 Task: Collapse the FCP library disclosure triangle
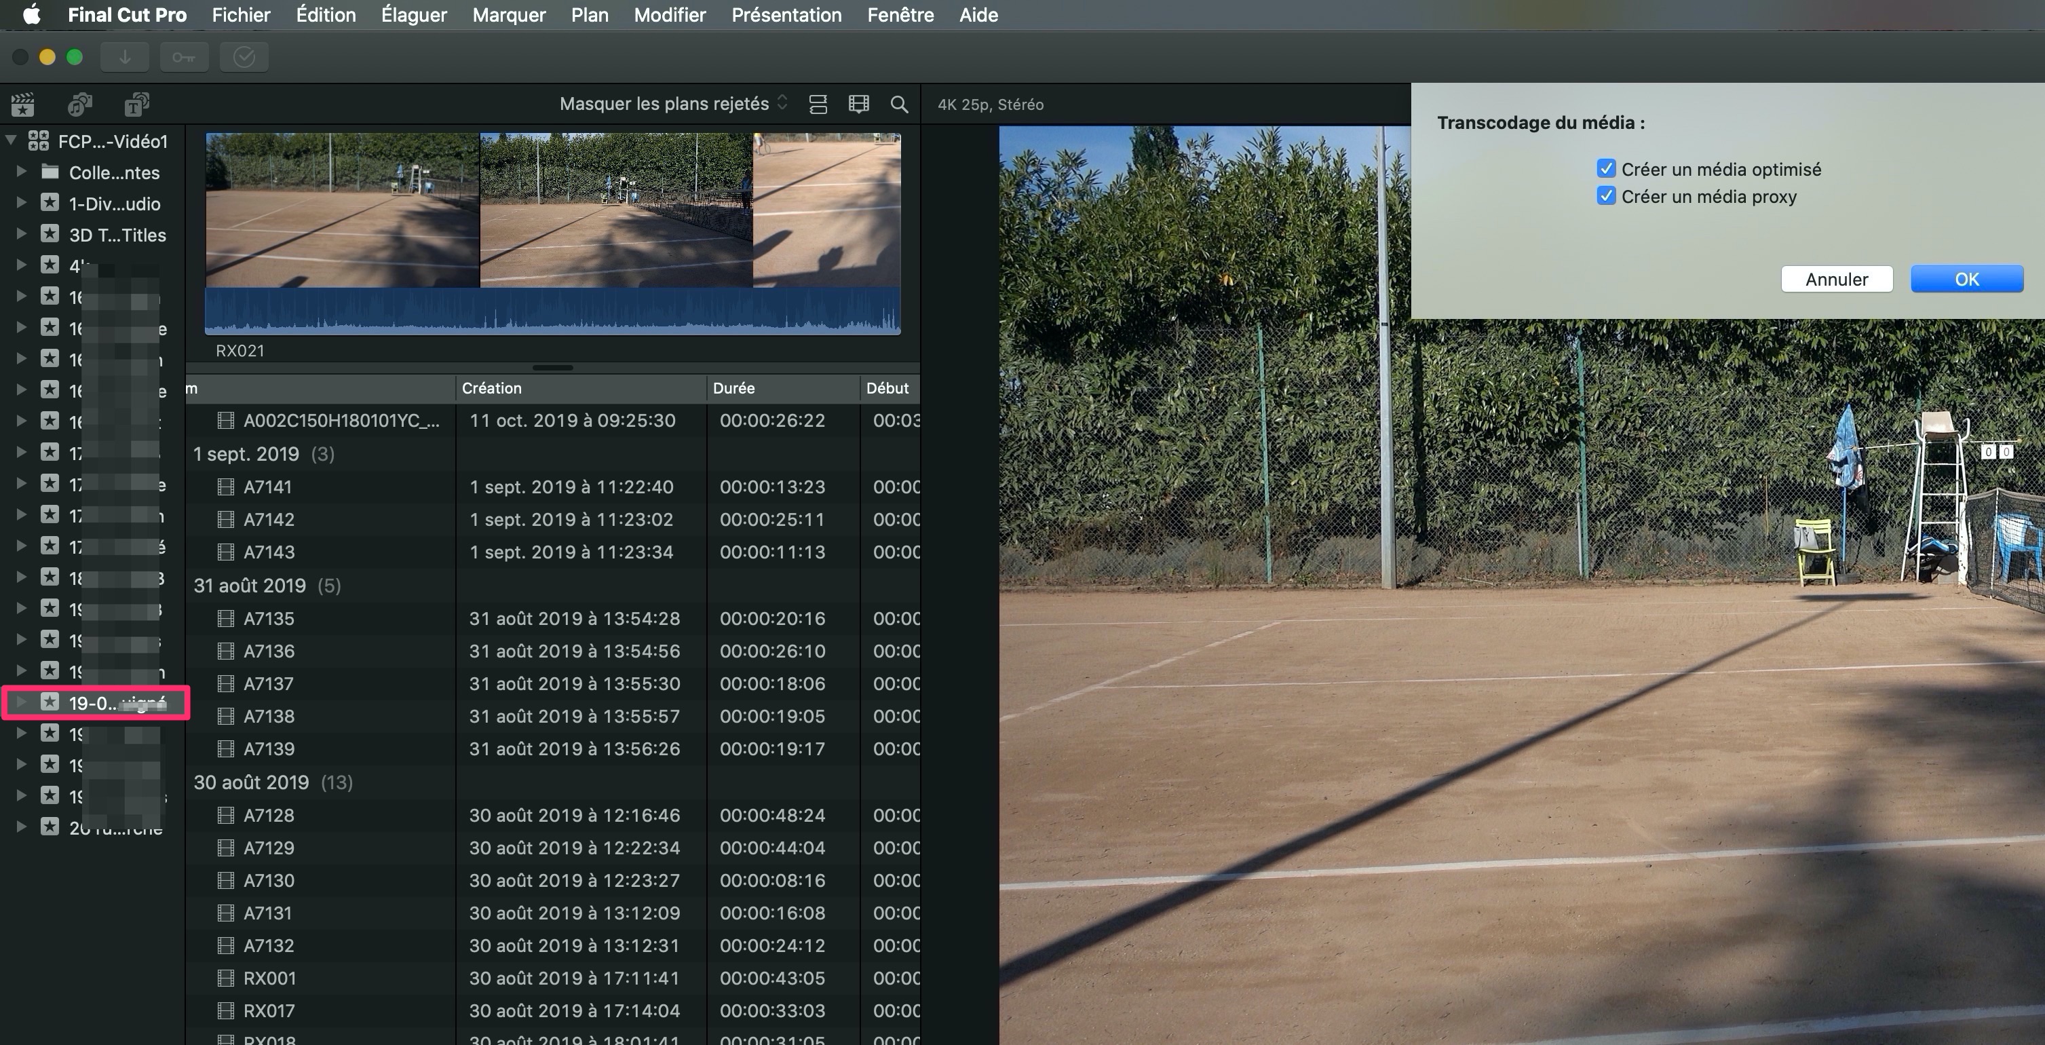click(11, 141)
